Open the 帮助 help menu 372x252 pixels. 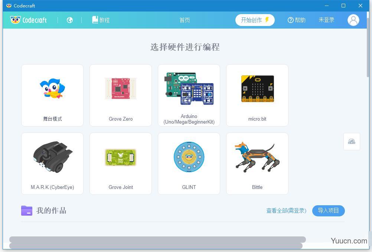pyautogui.click(x=296, y=20)
